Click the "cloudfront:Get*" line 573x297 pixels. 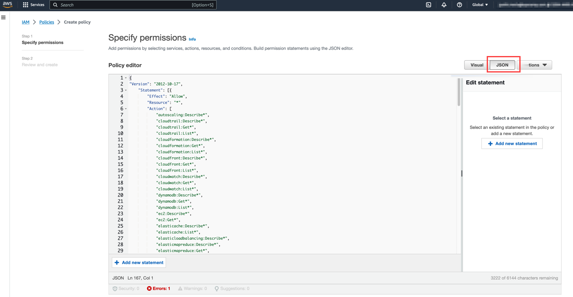[x=175, y=164]
